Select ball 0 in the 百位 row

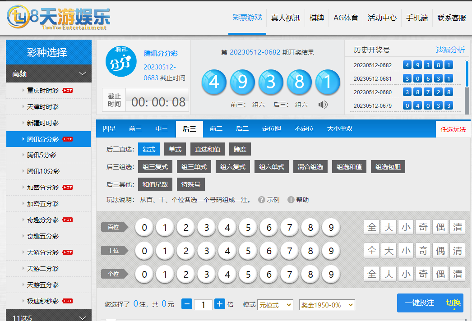(x=144, y=227)
